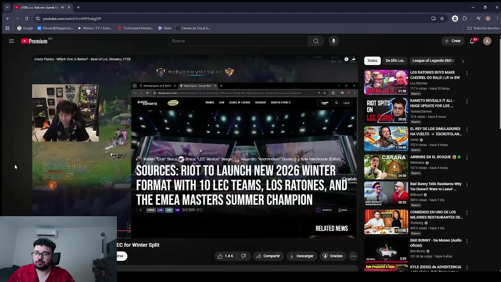The image size is (501, 282).
Task: Open options for El Rey de los Simuladores
Action: click(x=467, y=129)
